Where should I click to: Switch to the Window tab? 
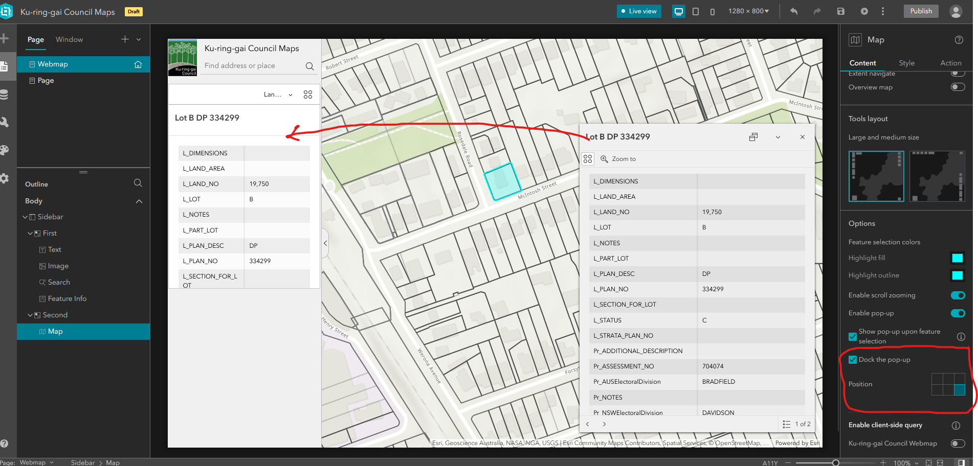coord(69,39)
